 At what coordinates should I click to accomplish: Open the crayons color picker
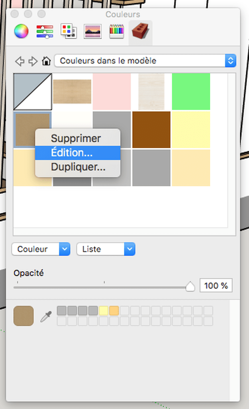coord(116,32)
